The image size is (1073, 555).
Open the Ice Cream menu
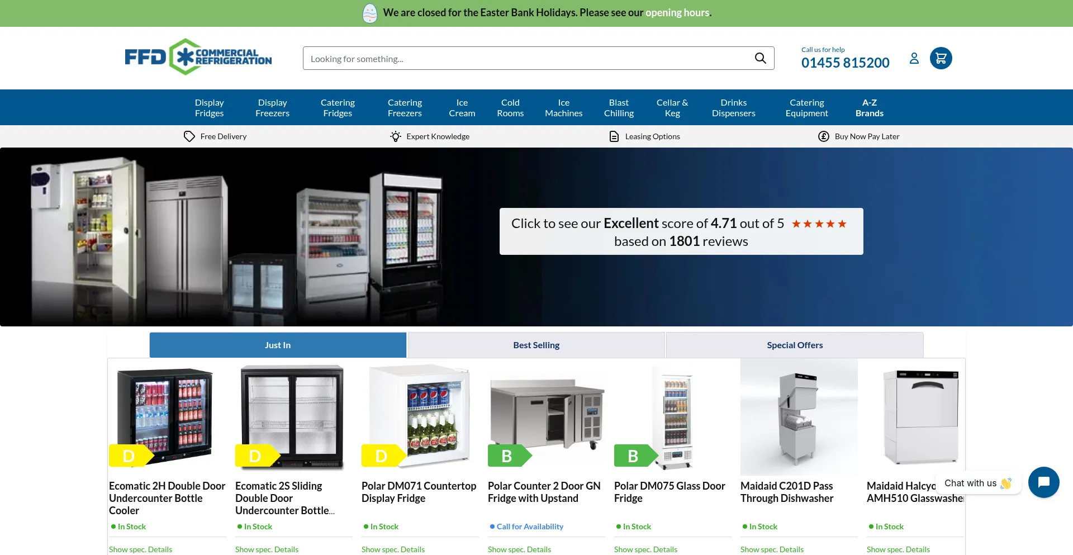[462, 108]
